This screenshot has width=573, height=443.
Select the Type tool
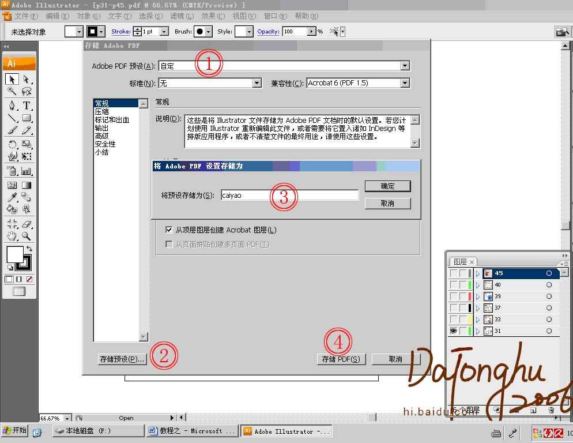point(27,106)
